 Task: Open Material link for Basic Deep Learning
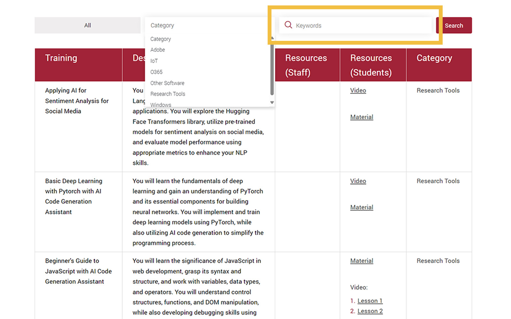pyautogui.click(x=362, y=207)
